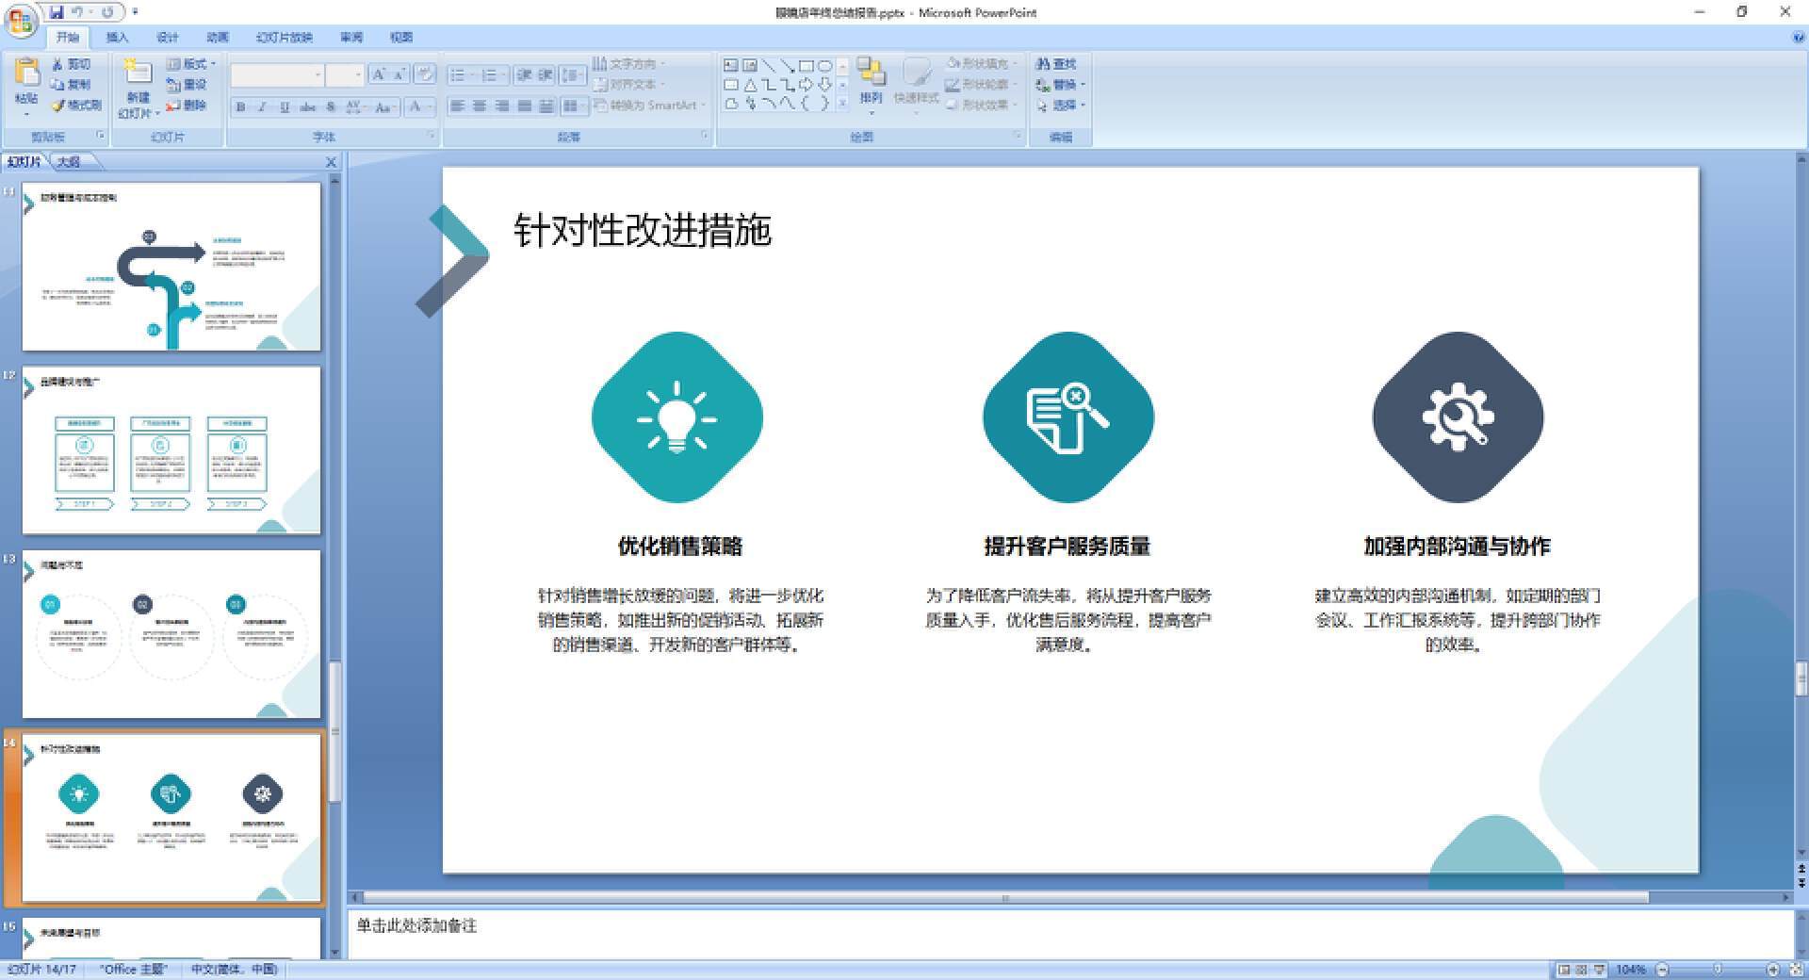Open the font size dropdown
1809x980 pixels.
(x=356, y=73)
